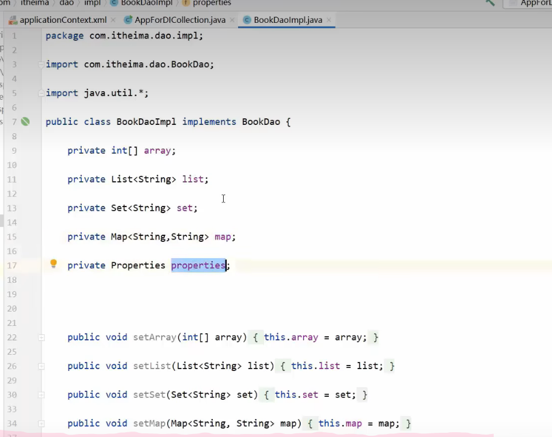The image size is (552, 437).
Task: Click the properties field icon in breadcrumb
Action: [185, 3]
